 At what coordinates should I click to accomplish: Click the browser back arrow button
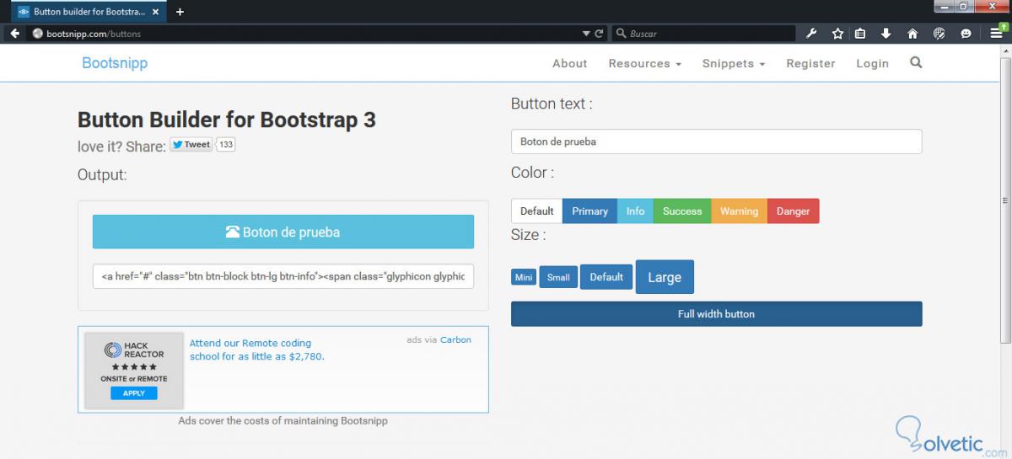coord(14,34)
